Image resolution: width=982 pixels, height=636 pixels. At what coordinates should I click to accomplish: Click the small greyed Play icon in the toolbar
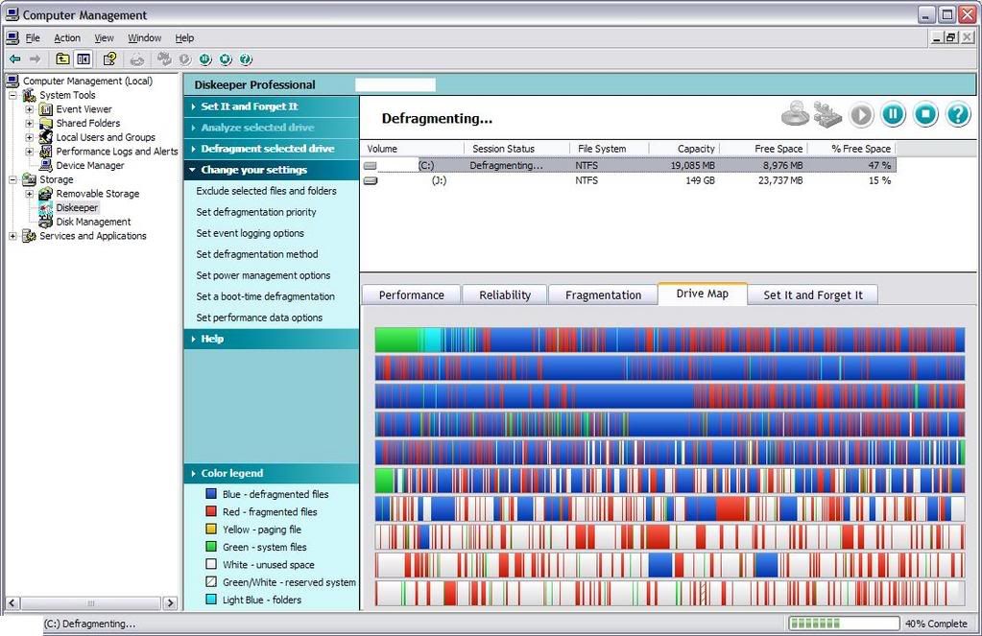tap(184, 59)
